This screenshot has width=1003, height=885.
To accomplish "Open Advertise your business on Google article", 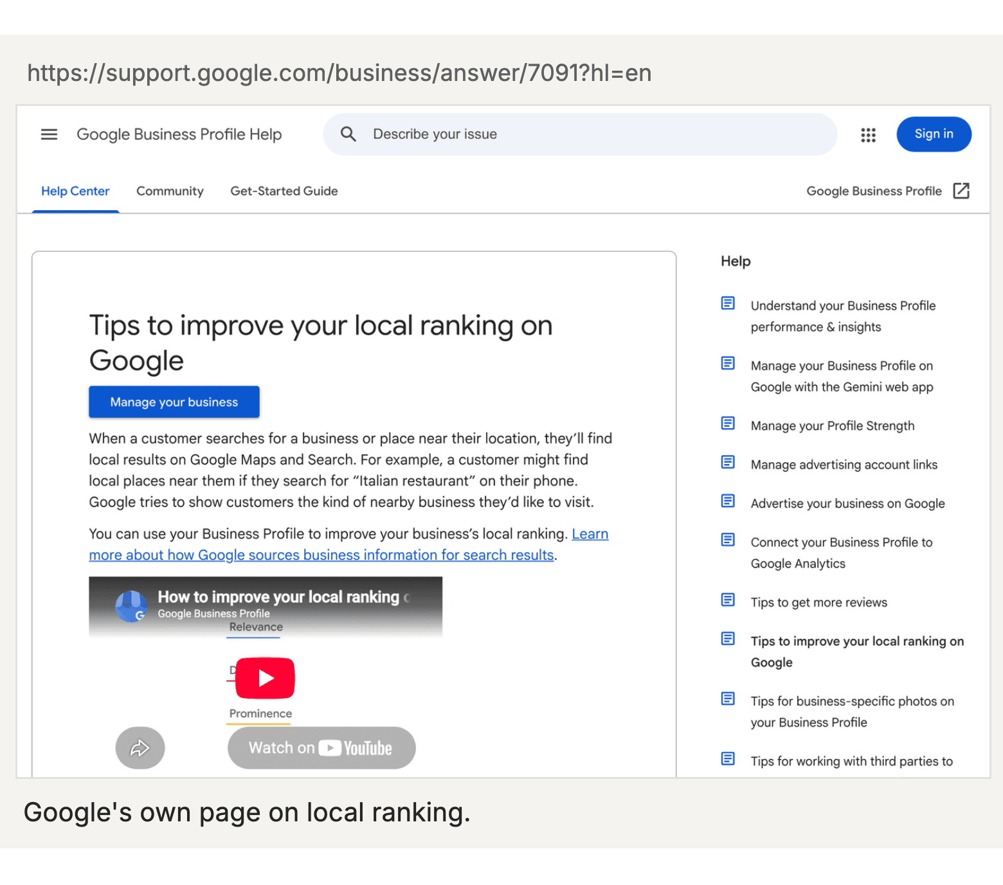I will pos(848,504).
